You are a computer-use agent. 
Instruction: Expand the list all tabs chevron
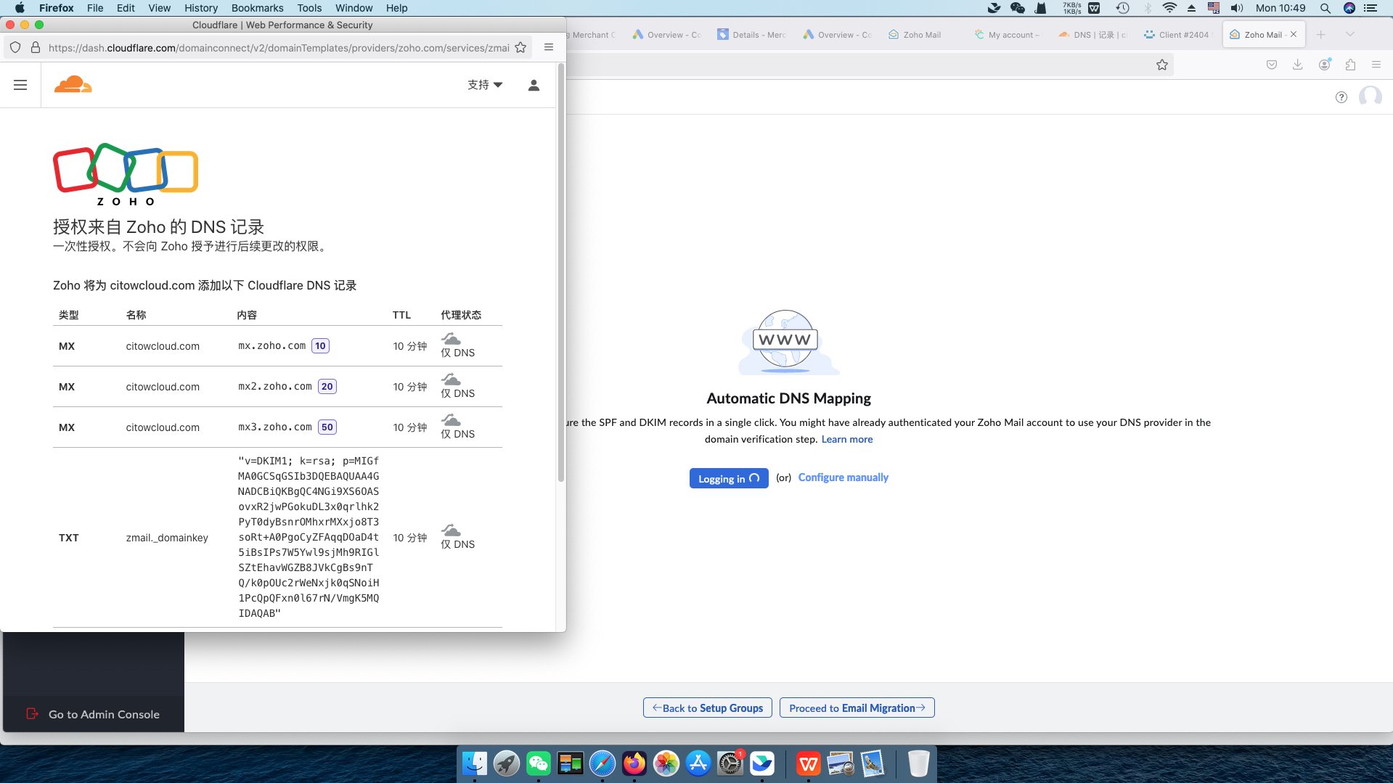1349,34
